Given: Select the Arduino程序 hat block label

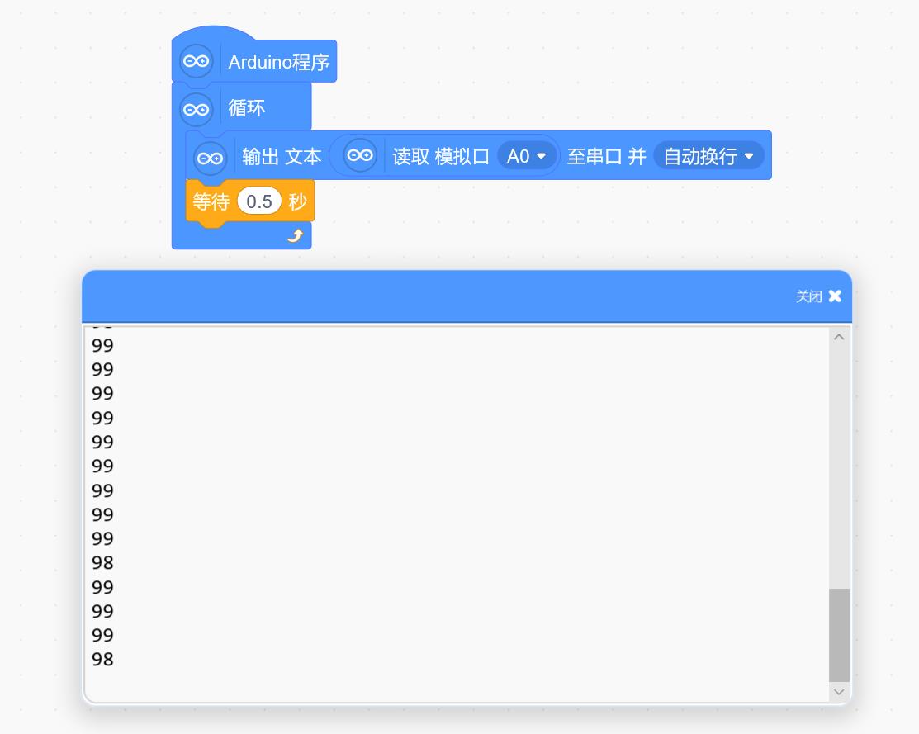Looking at the screenshot, I should pos(279,62).
